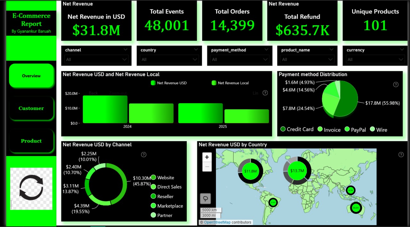Select the $13.7M bubble on the map
Image resolution: width=410 pixels, height=227 pixels.
tap(297, 171)
